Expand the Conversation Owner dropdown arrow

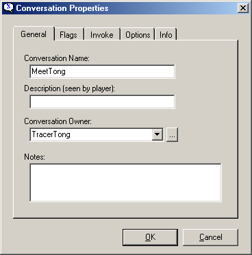coord(157,134)
